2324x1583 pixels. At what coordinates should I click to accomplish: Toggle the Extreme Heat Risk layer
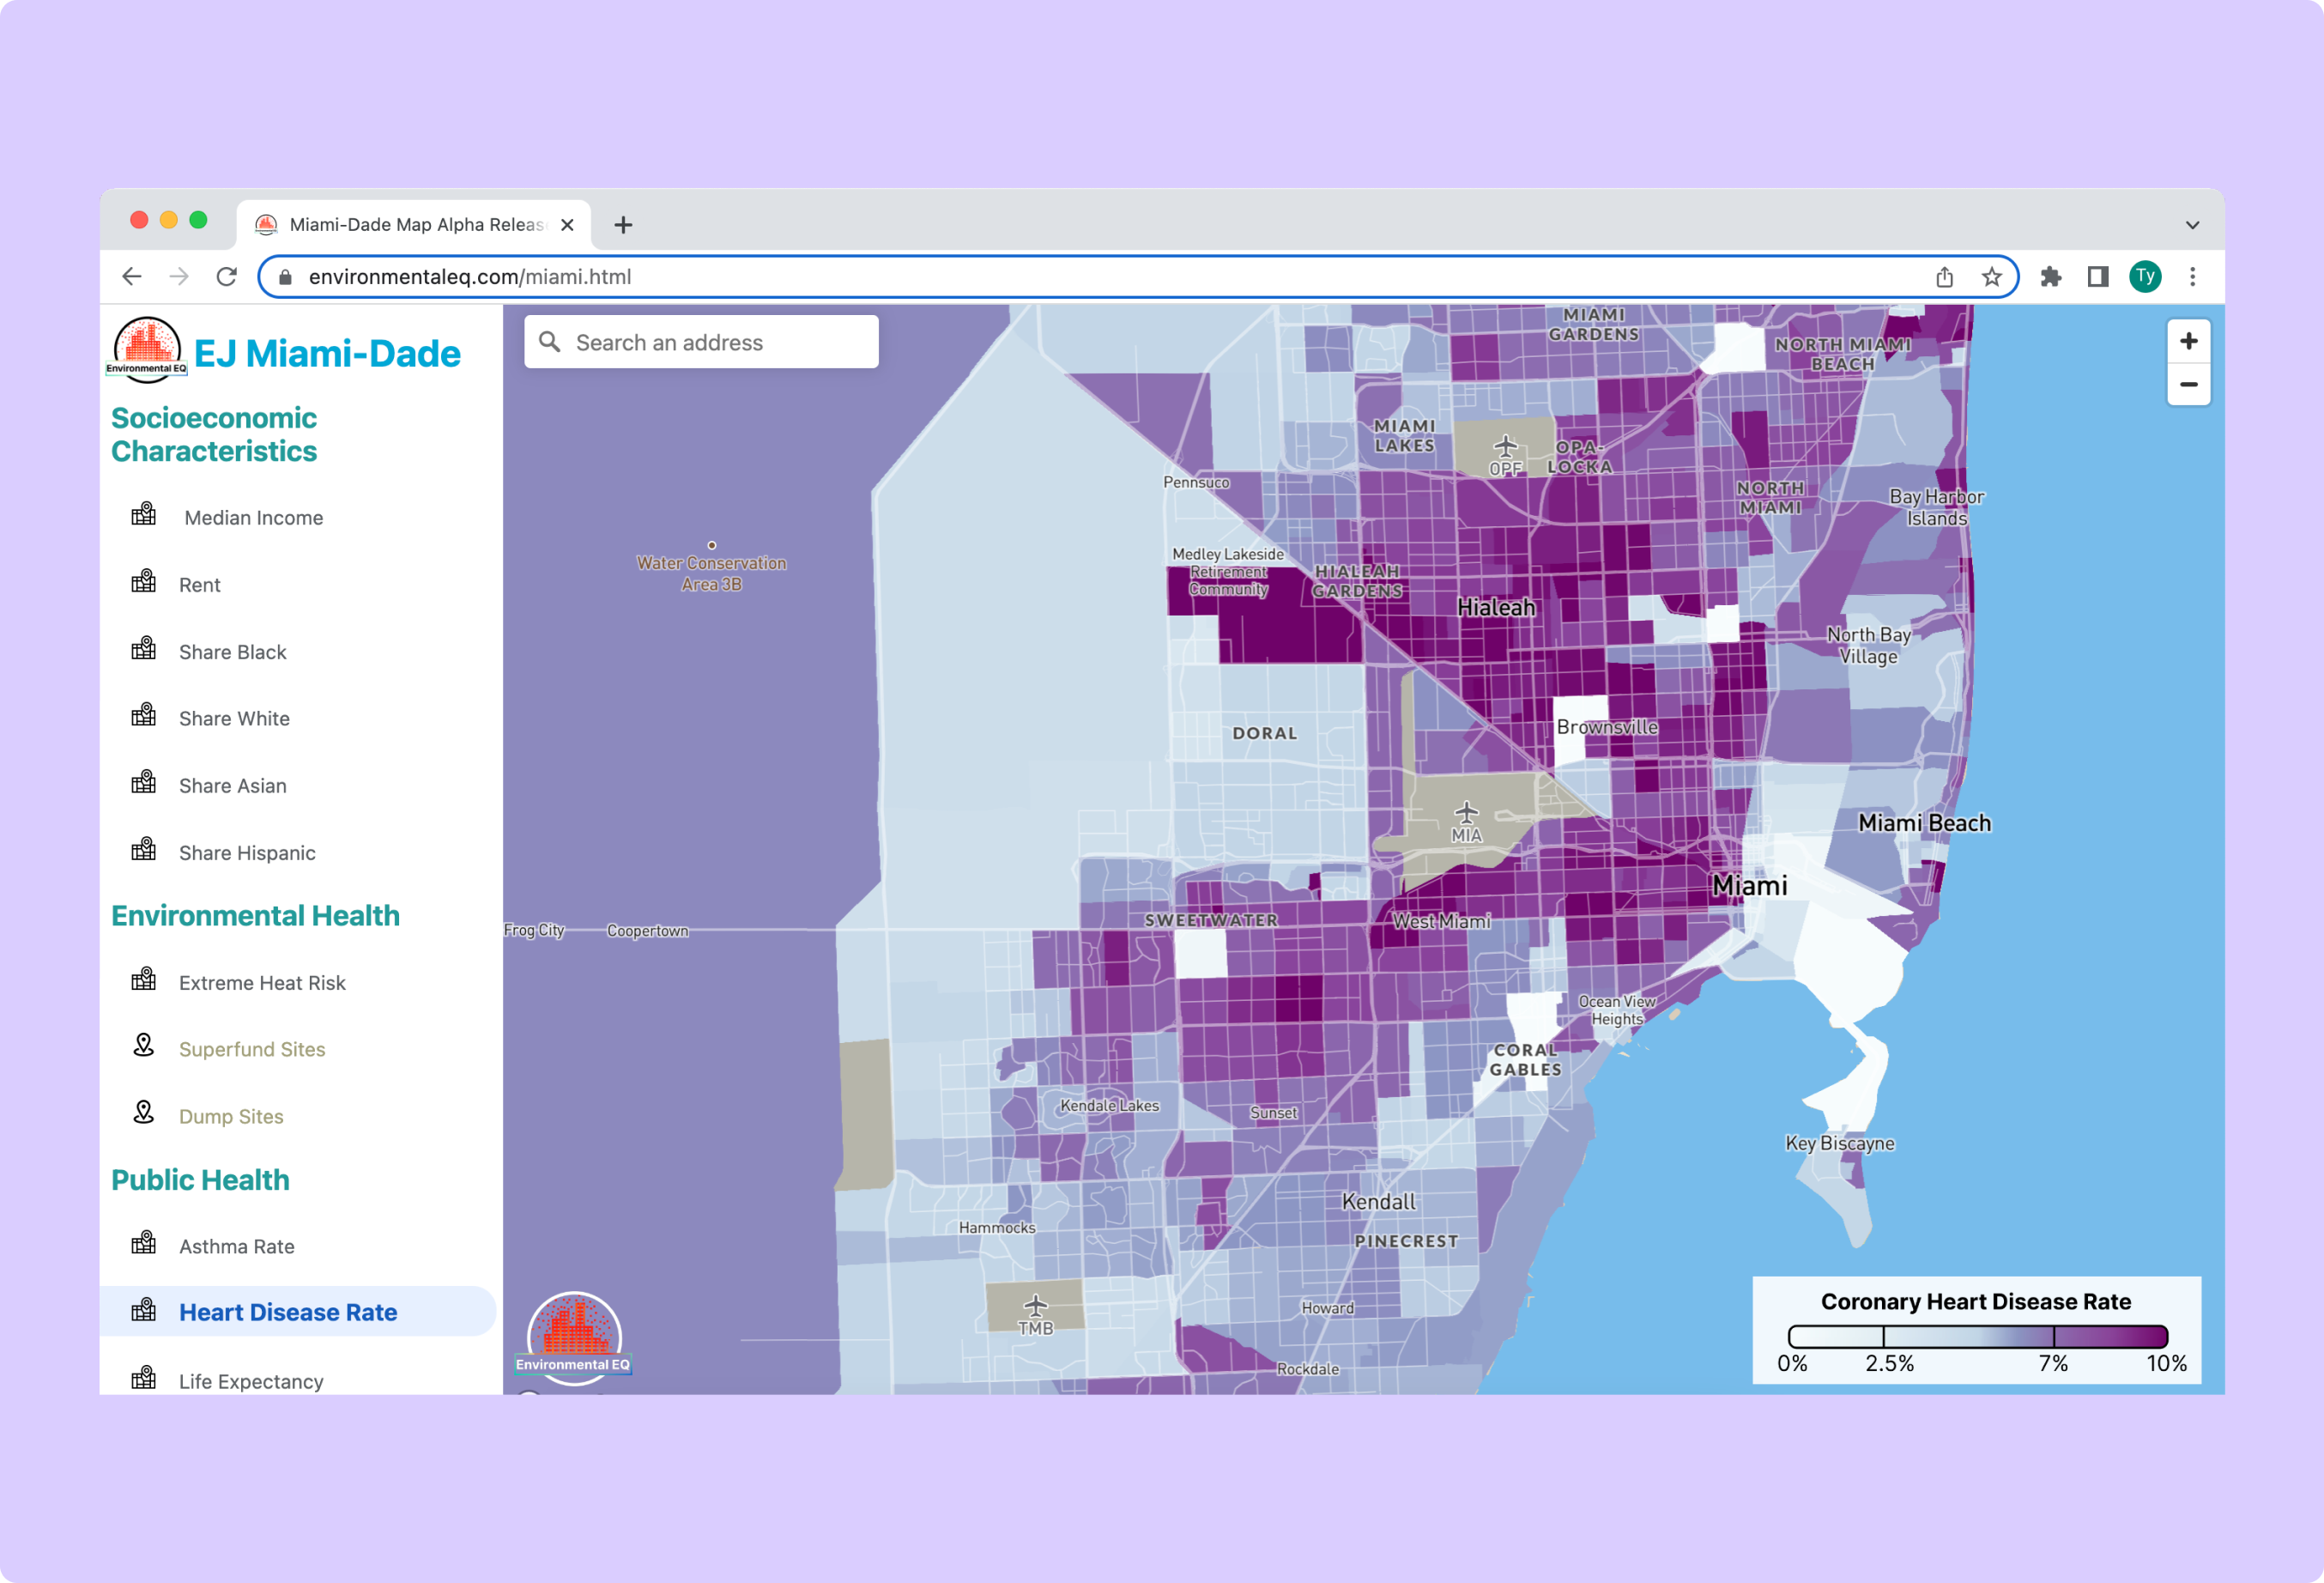pos(262,983)
